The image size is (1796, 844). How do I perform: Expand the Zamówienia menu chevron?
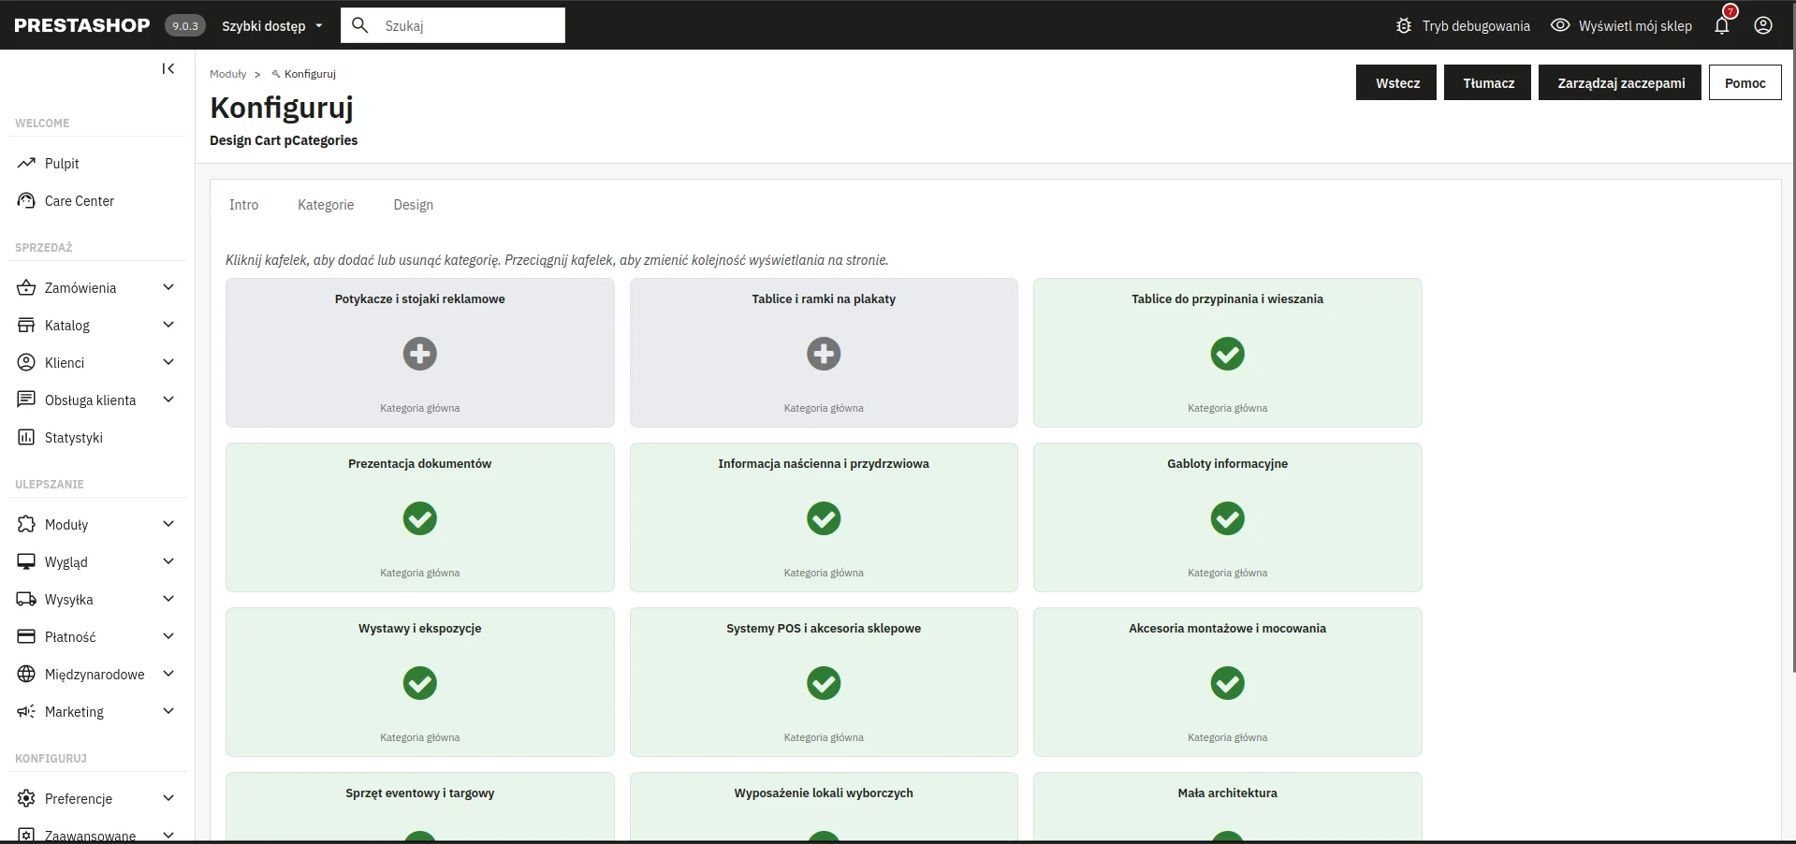coord(168,287)
